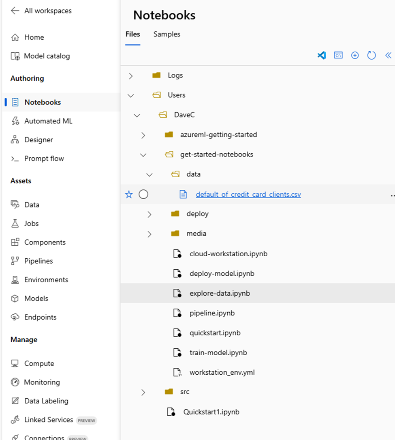Click the Endpoints icon
Image resolution: width=395 pixels, height=440 pixels.
point(15,317)
